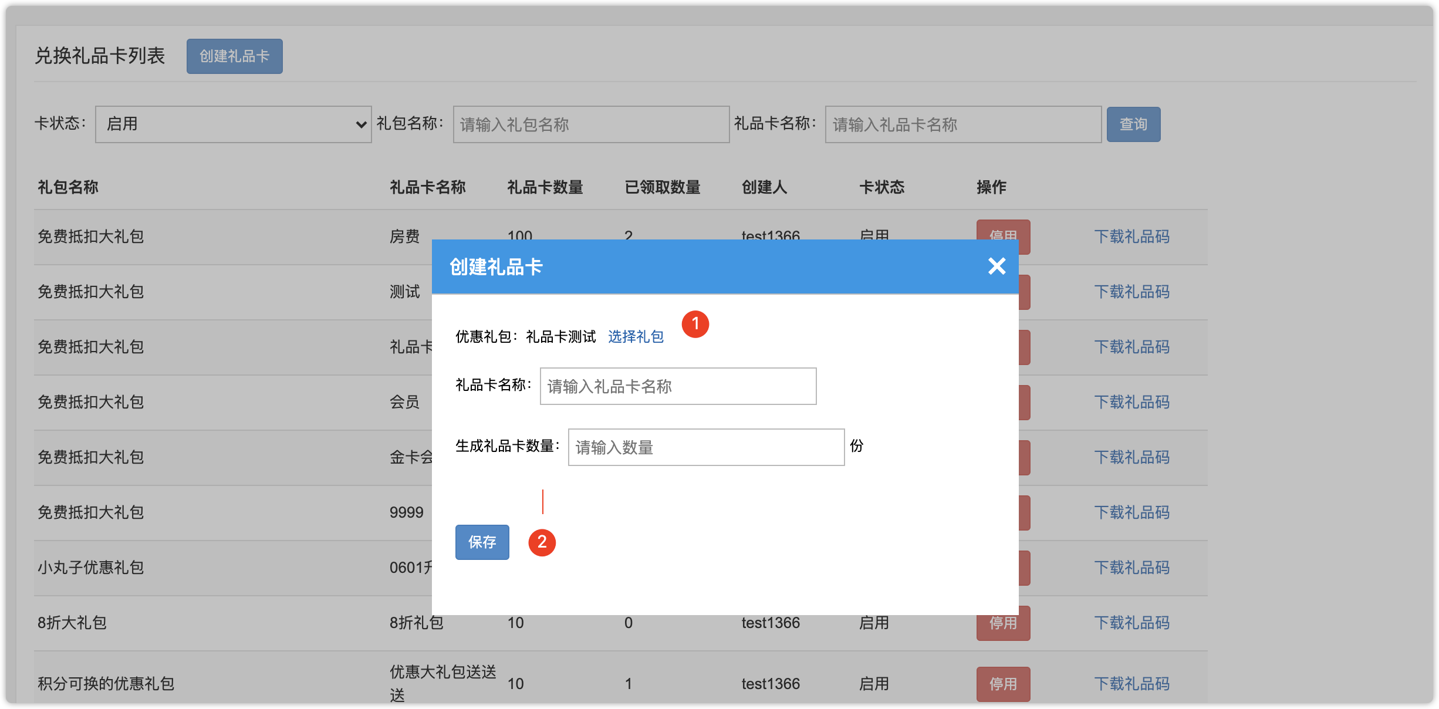Click 下载礼品码 for 8折大礼包 row
This screenshot has height=709, width=1439.
pos(1131,623)
